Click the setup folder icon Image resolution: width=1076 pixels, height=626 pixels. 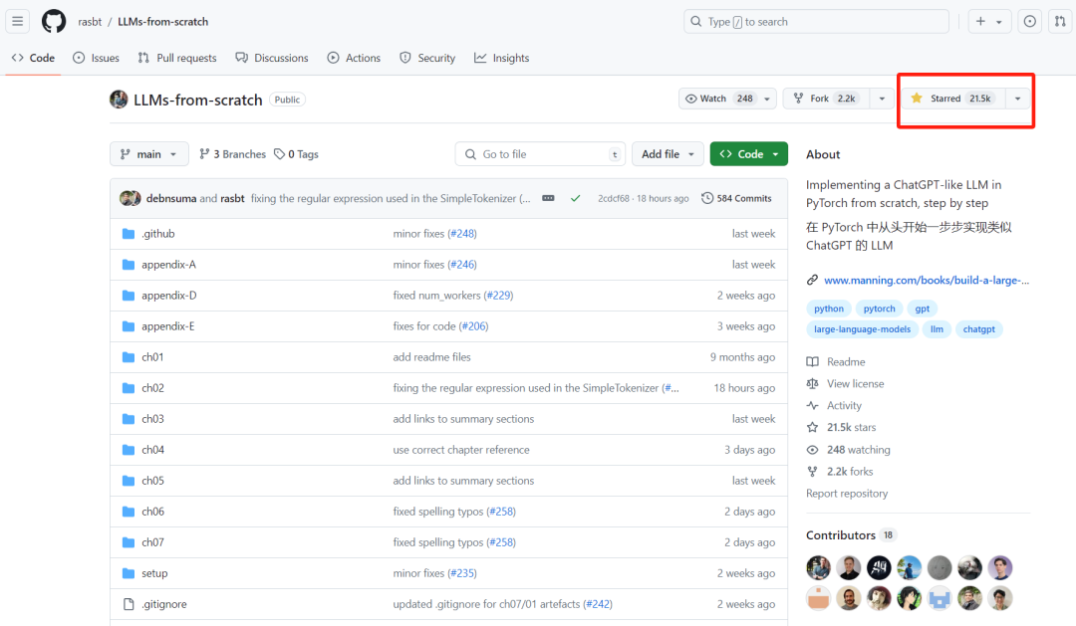point(129,573)
